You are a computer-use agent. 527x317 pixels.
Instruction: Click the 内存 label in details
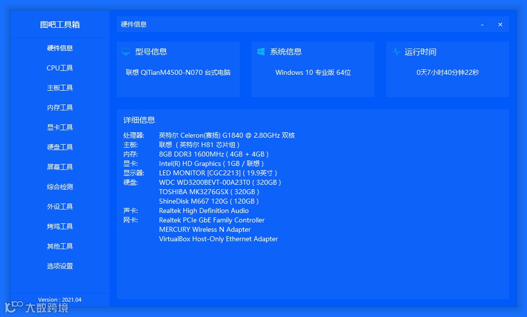[130, 154]
